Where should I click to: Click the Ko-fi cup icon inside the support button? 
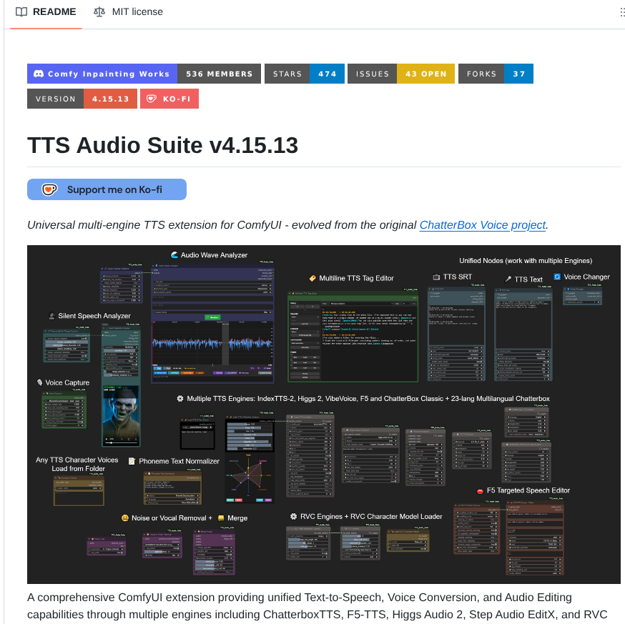(48, 189)
